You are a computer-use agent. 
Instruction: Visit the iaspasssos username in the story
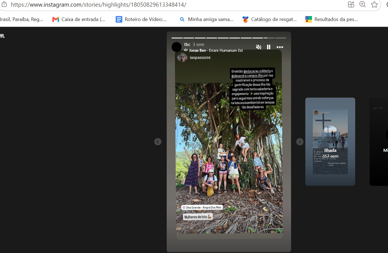(200, 58)
